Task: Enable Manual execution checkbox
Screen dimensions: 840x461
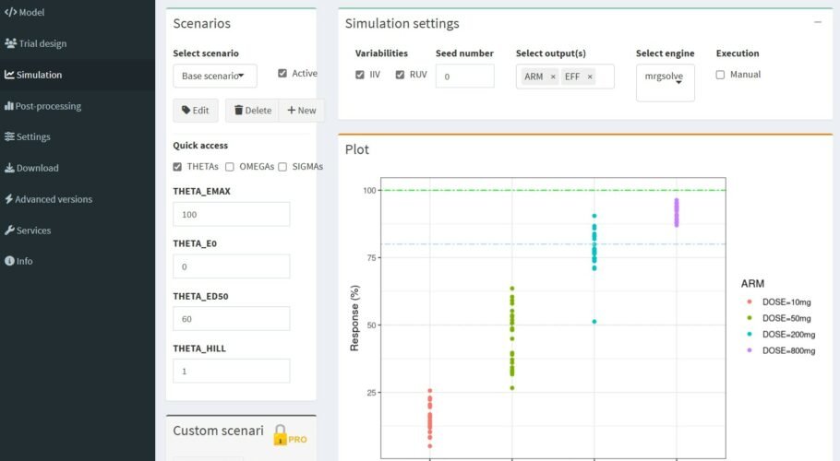Action: [720, 75]
